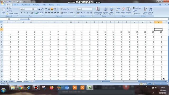169x95 pixels.
Task: Toggle Middle Align
Action: click(x=49, y=9)
